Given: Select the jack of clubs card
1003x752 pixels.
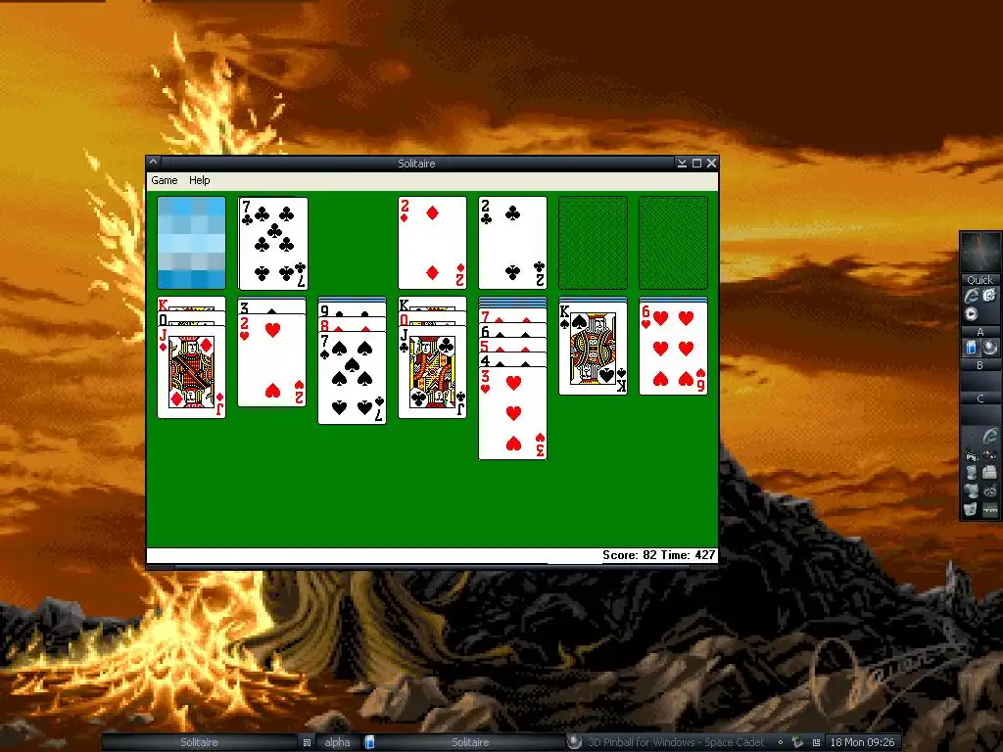Looking at the screenshot, I should pyautogui.click(x=432, y=372).
